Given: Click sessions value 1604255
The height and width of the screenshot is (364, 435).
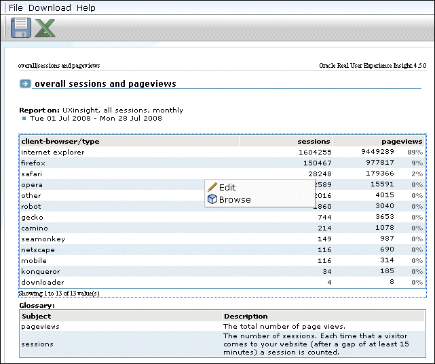Looking at the screenshot, I should click(x=315, y=152).
